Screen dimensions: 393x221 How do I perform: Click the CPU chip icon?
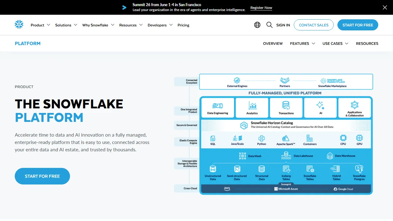(343, 138)
